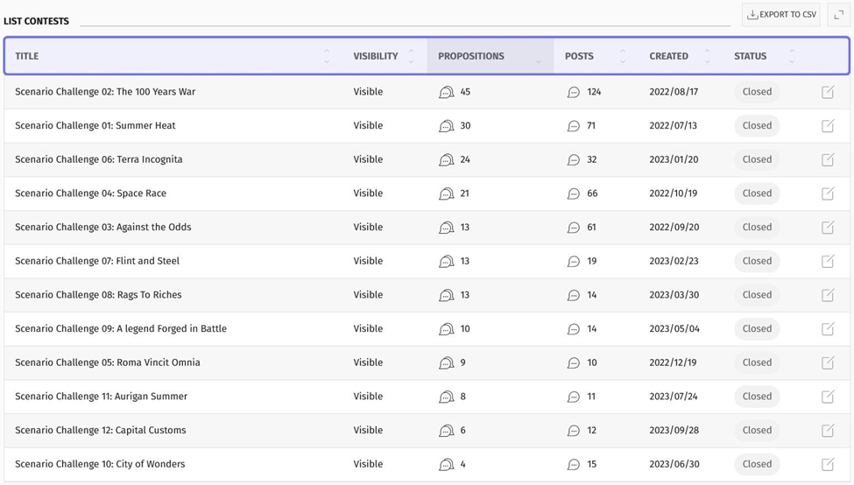Click propositions icon for Roma Vincit Omnia
Screen dimensions: 854x485
tap(446, 363)
